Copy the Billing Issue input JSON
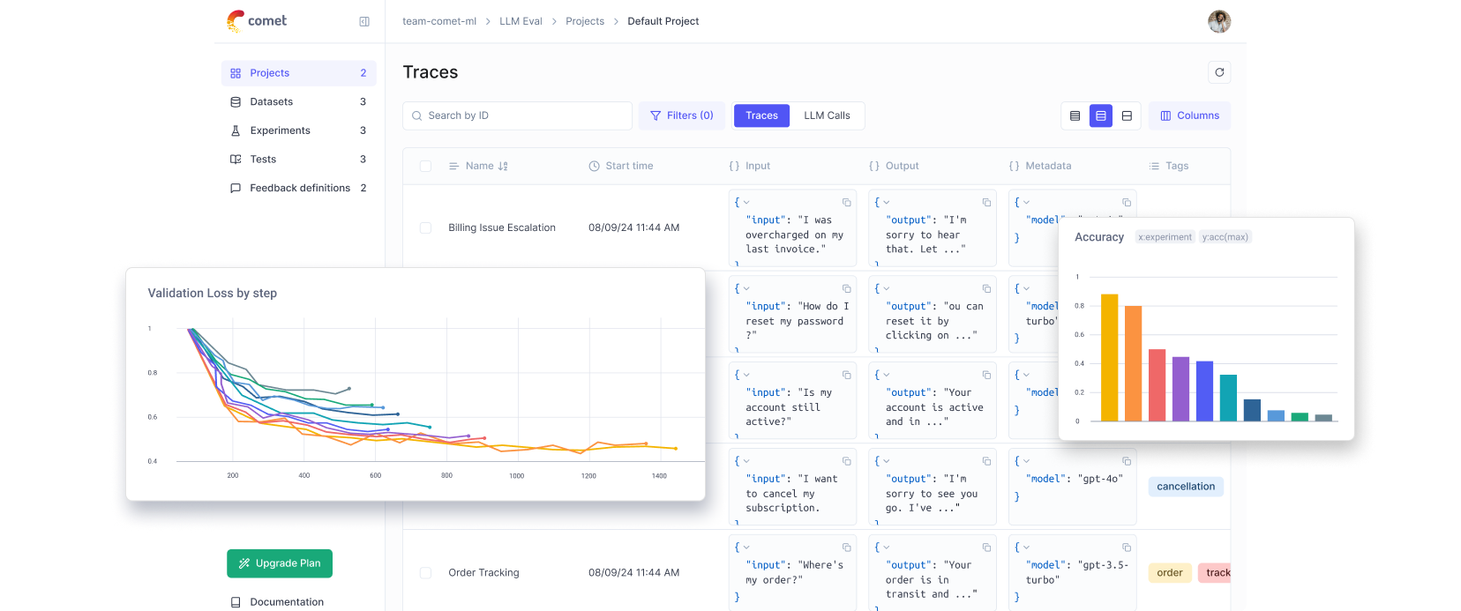Image resolution: width=1461 pixels, height=611 pixels. coord(846,203)
